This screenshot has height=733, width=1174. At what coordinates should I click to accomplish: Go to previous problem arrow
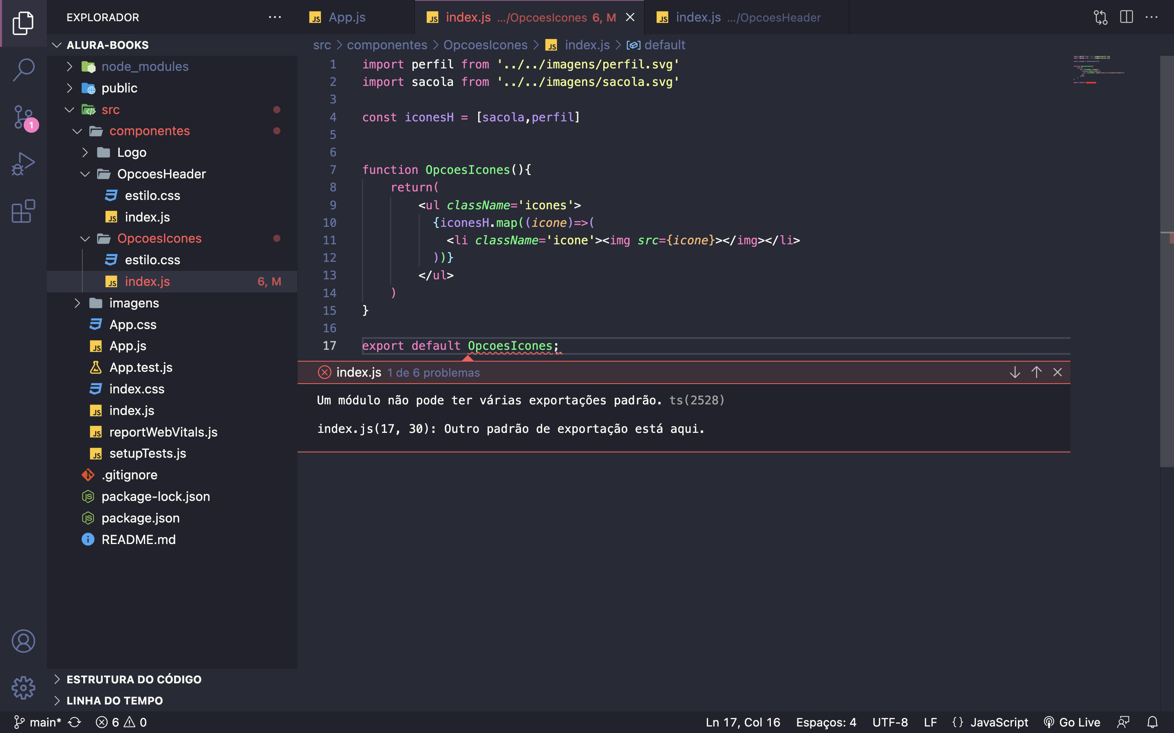[x=1036, y=372]
